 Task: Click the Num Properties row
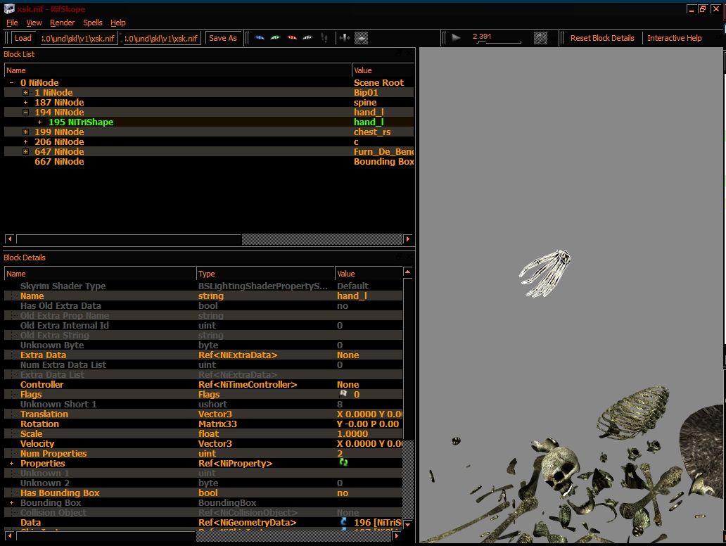point(203,453)
